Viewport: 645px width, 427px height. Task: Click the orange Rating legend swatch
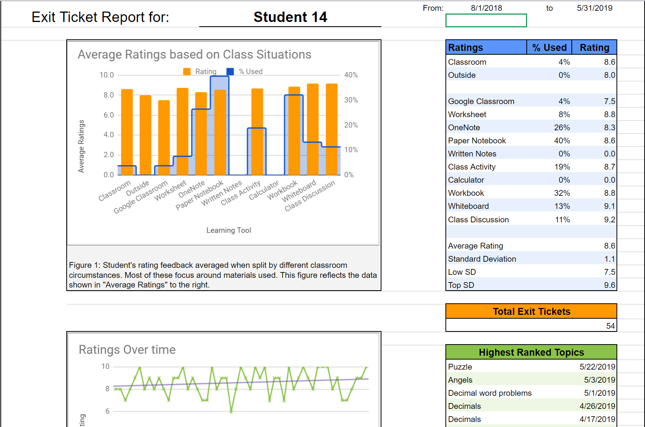pyautogui.click(x=187, y=72)
